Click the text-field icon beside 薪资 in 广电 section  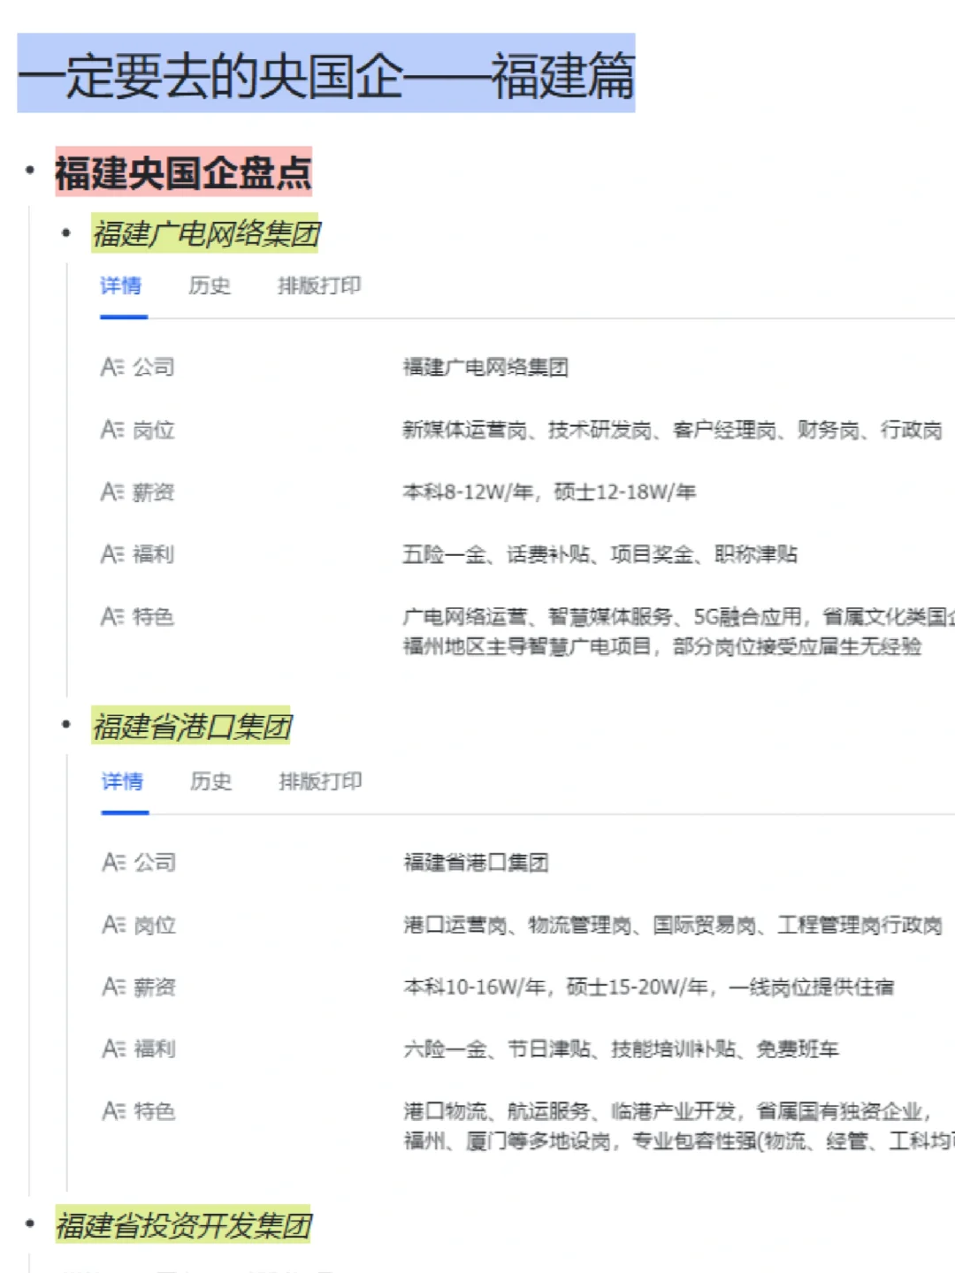click(112, 492)
